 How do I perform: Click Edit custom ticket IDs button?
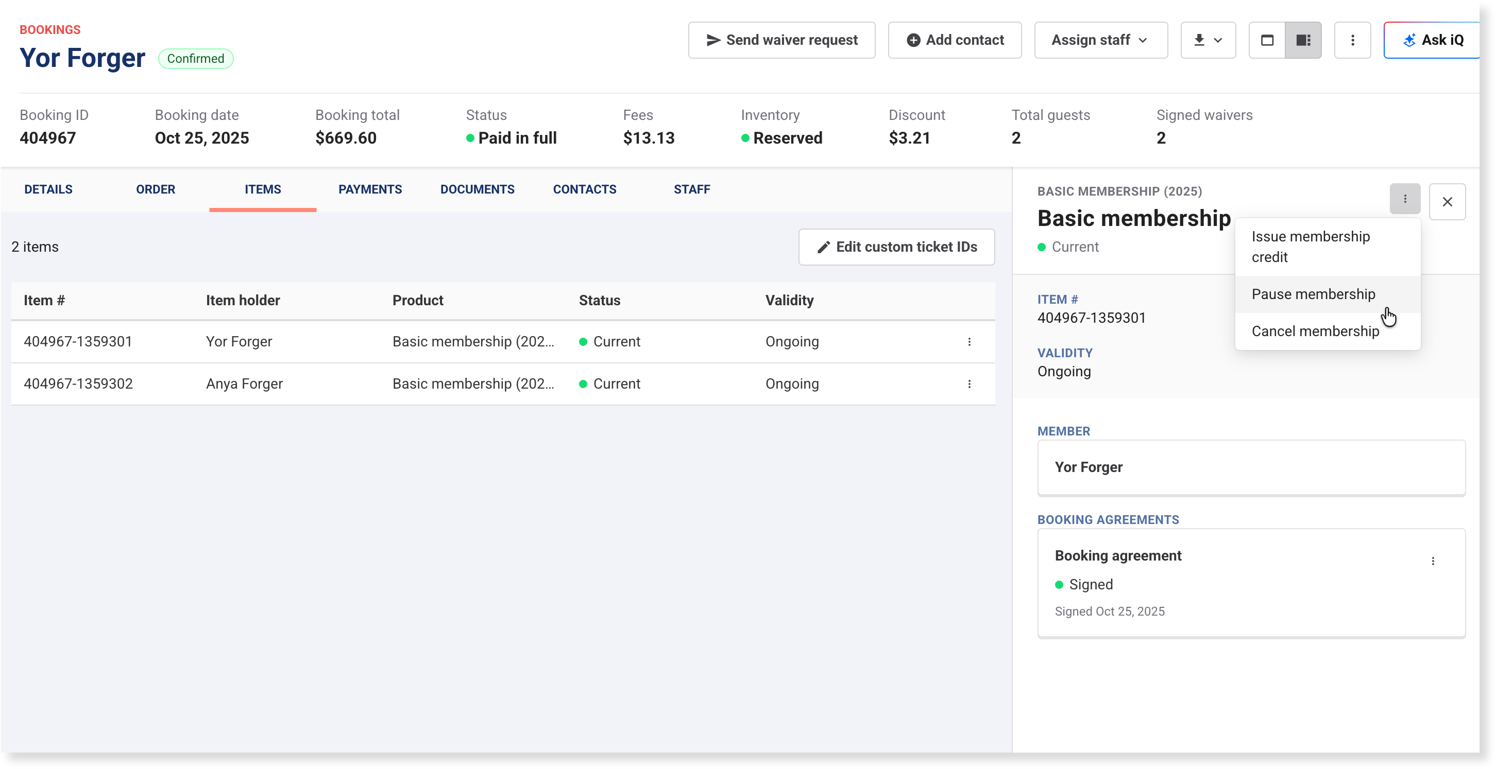click(x=897, y=247)
